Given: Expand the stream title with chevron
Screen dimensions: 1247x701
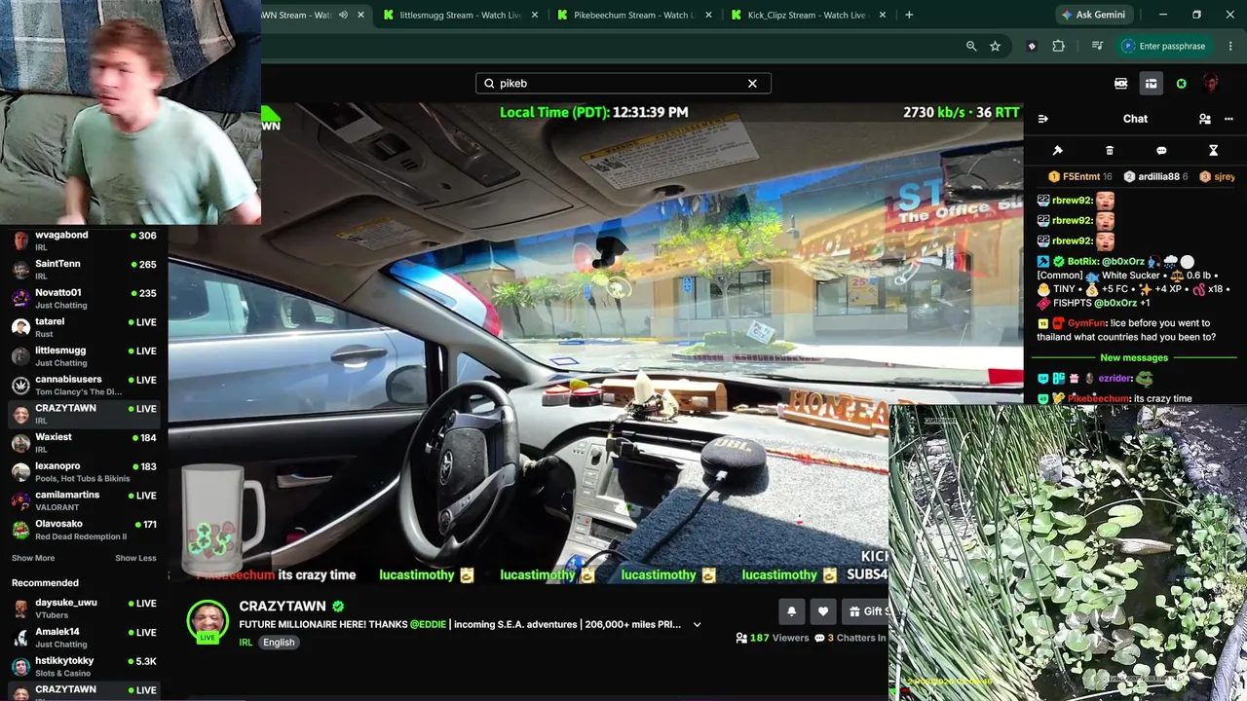Looking at the screenshot, I should [x=697, y=624].
